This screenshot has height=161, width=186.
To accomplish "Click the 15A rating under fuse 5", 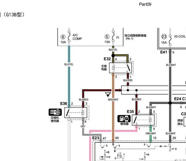I will pyautogui.click(x=107, y=42).
